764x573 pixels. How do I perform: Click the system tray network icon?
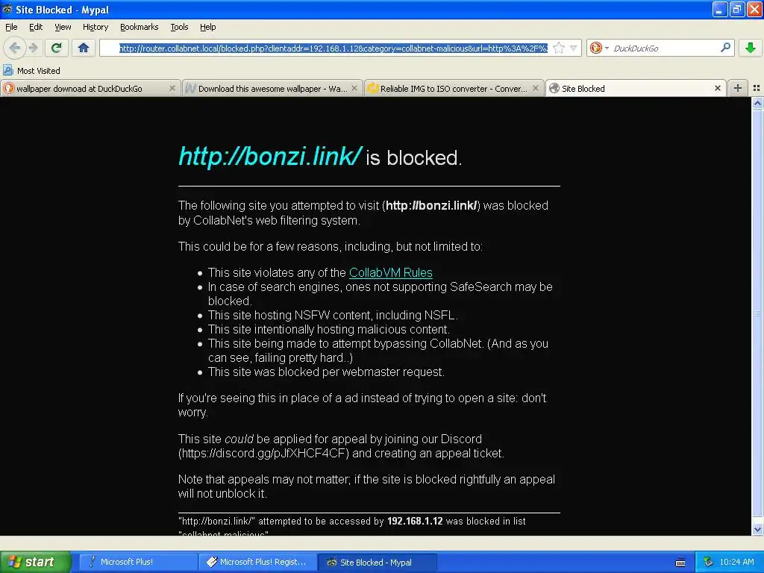tap(709, 562)
